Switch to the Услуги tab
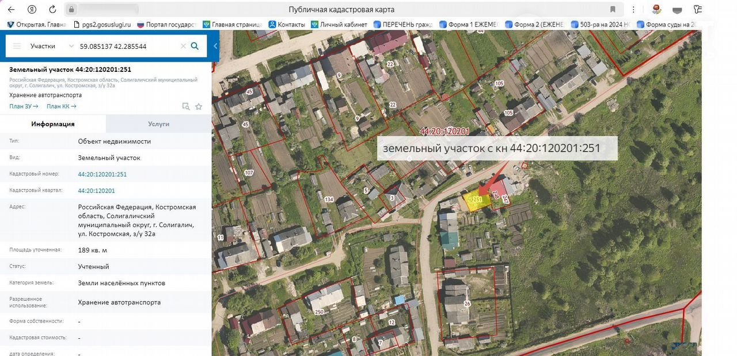Image resolution: width=737 pixels, height=356 pixels. [x=158, y=124]
